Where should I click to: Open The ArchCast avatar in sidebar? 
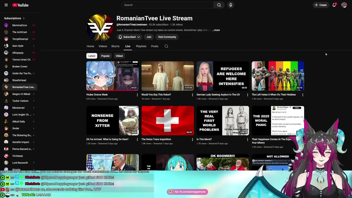click(6, 32)
